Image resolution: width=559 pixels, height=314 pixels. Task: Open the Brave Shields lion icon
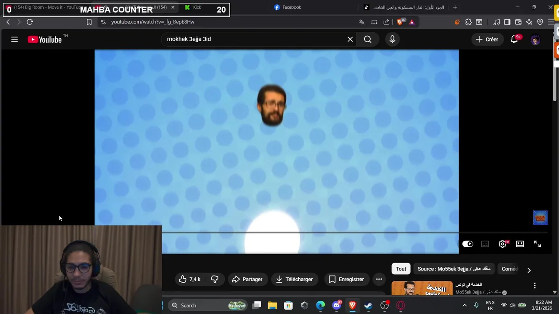(x=400, y=22)
